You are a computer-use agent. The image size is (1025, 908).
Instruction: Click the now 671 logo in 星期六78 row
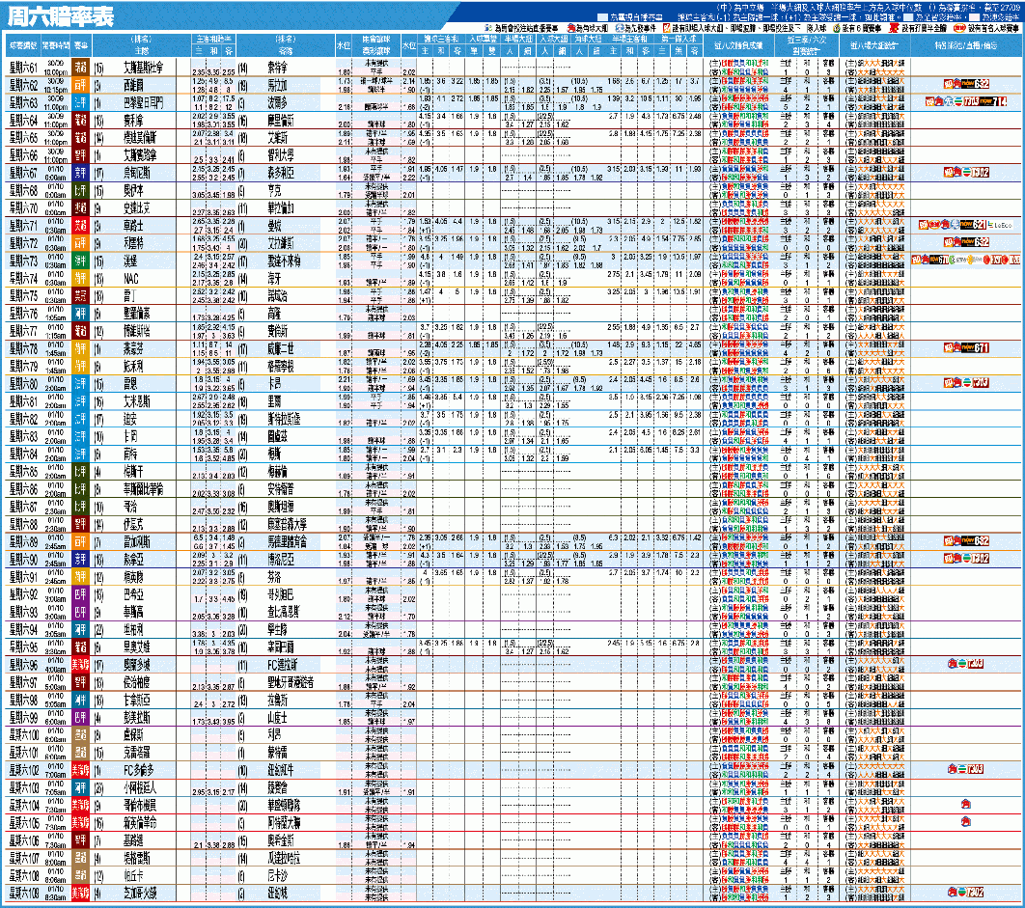point(975,347)
